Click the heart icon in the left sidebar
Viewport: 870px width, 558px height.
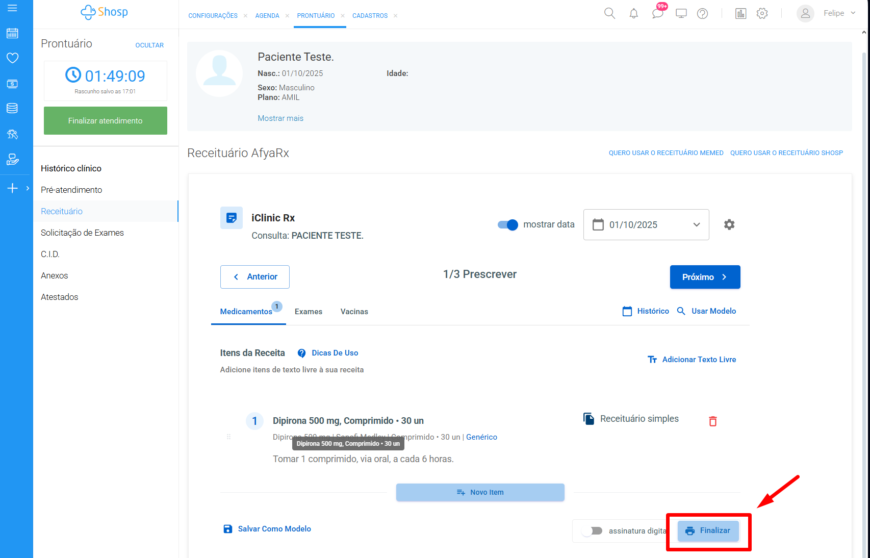[x=12, y=58]
